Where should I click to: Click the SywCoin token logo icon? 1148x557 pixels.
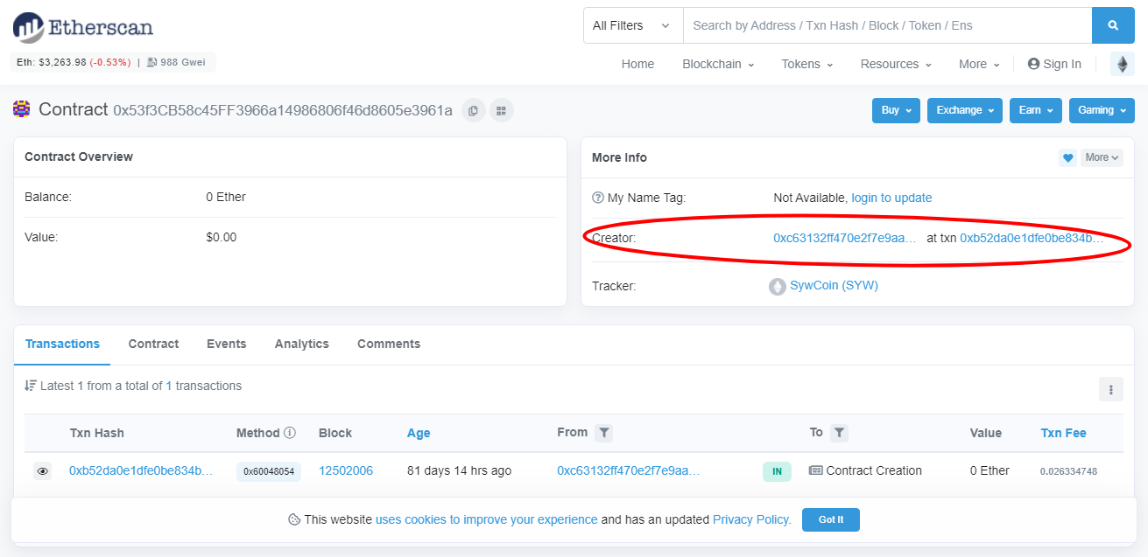(x=778, y=286)
